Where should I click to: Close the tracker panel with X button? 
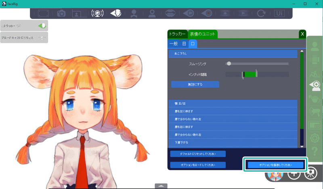pos(302,34)
